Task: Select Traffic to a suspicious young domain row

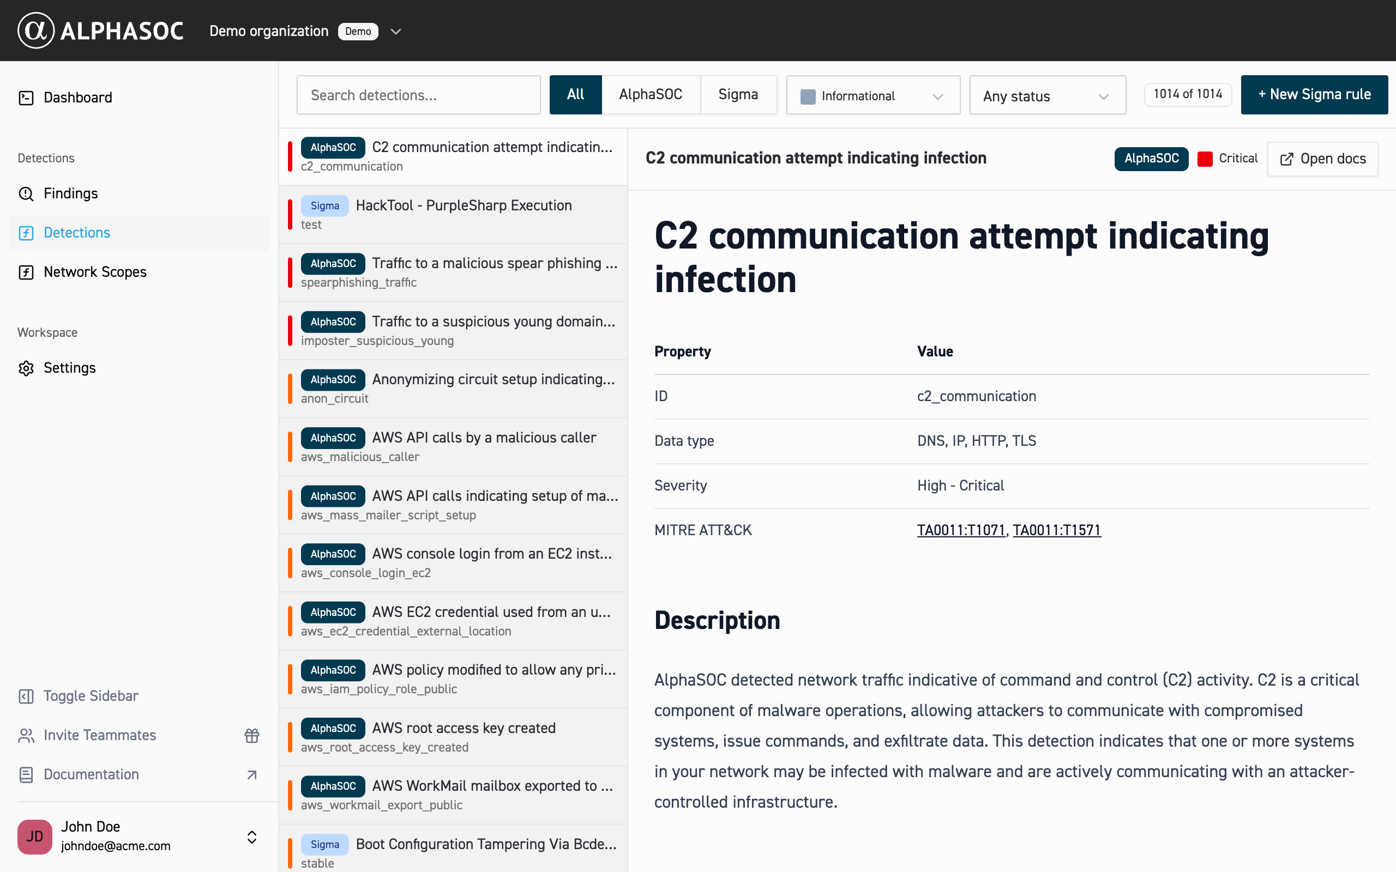Action: (453, 331)
